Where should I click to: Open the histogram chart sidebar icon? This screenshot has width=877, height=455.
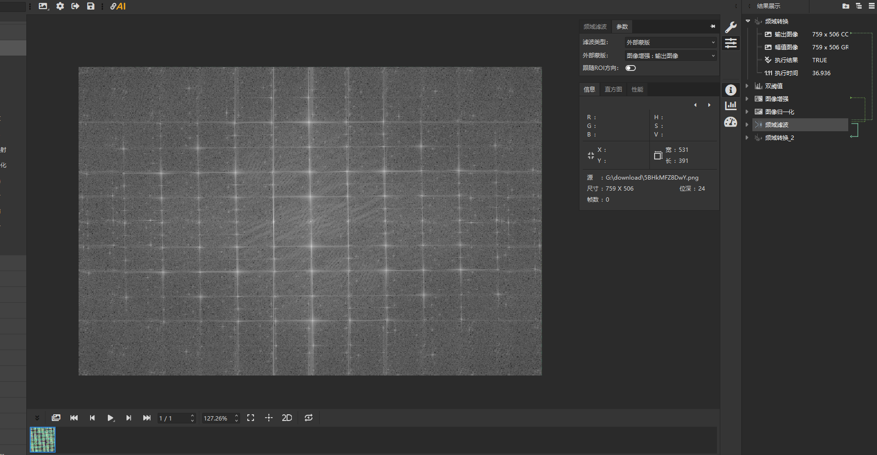coord(731,106)
